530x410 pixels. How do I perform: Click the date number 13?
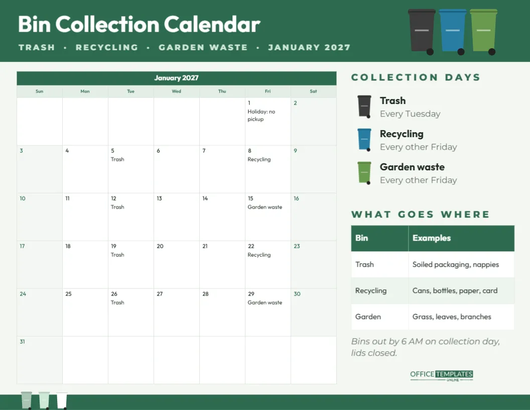click(x=159, y=198)
